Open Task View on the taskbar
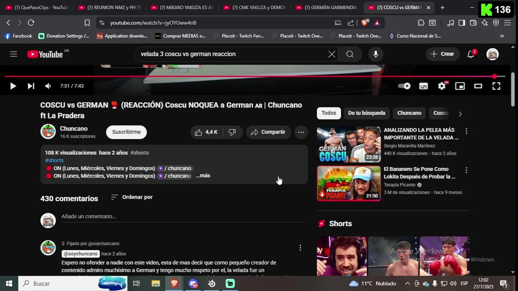This screenshot has width=518, height=291. point(137,284)
